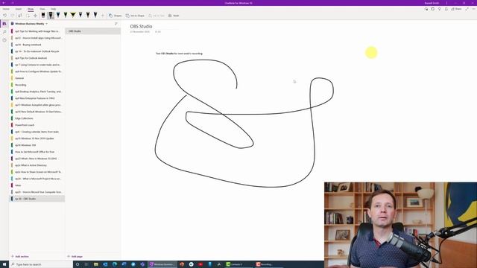Click Add section
This screenshot has height=268, width=477.
(20, 256)
